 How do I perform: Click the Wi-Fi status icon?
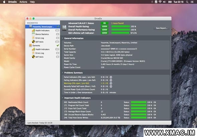click(160, 2)
